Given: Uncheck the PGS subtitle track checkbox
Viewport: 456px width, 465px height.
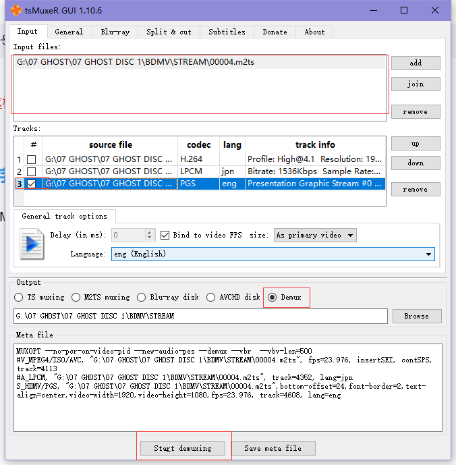Looking at the screenshot, I should click(31, 184).
